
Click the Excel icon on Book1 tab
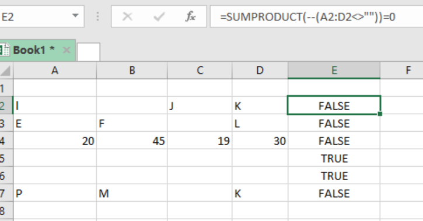click(x=4, y=50)
